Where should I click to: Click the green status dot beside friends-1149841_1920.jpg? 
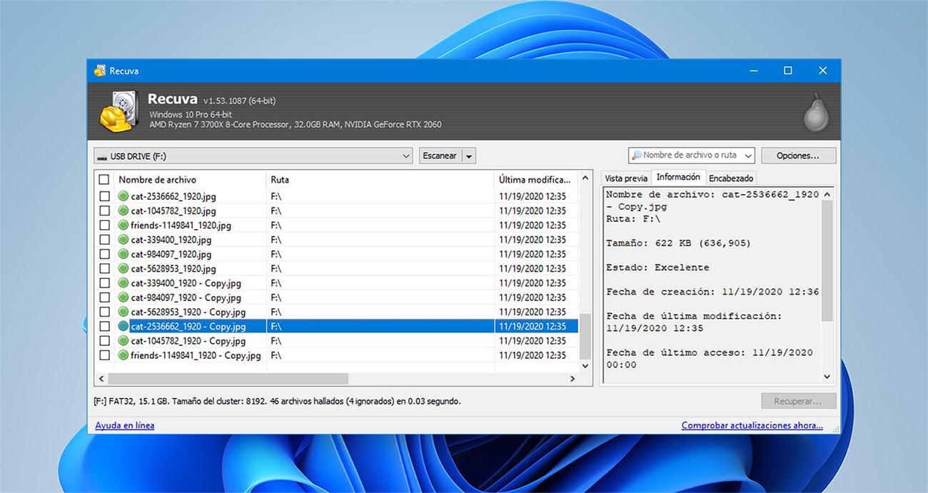(x=124, y=225)
